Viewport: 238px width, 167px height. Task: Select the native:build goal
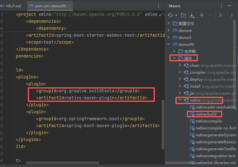click(x=203, y=114)
